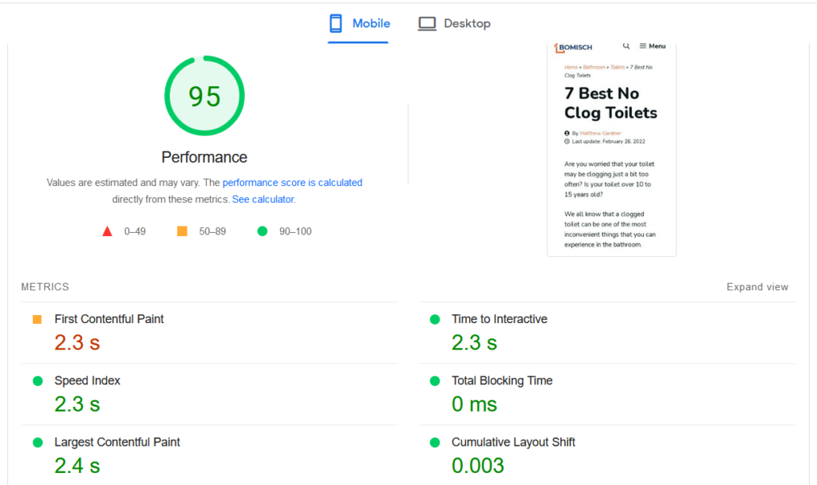The height and width of the screenshot is (485, 817).
Task: Click orange square beside First Contentful Paint
Action: [37, 319]
